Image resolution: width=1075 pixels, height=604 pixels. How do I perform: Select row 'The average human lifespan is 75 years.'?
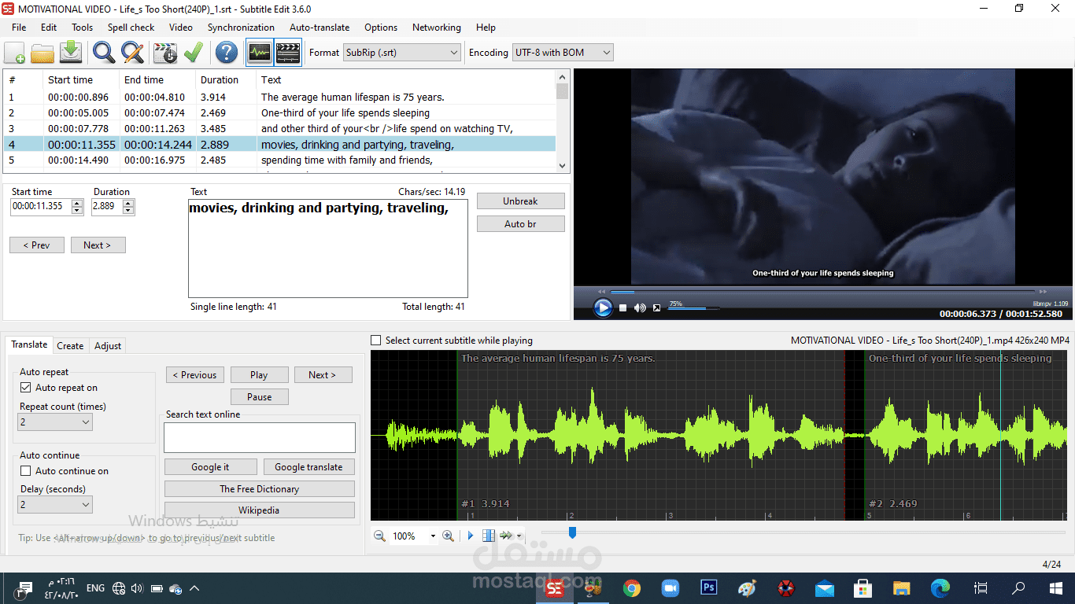pos(279,98)
